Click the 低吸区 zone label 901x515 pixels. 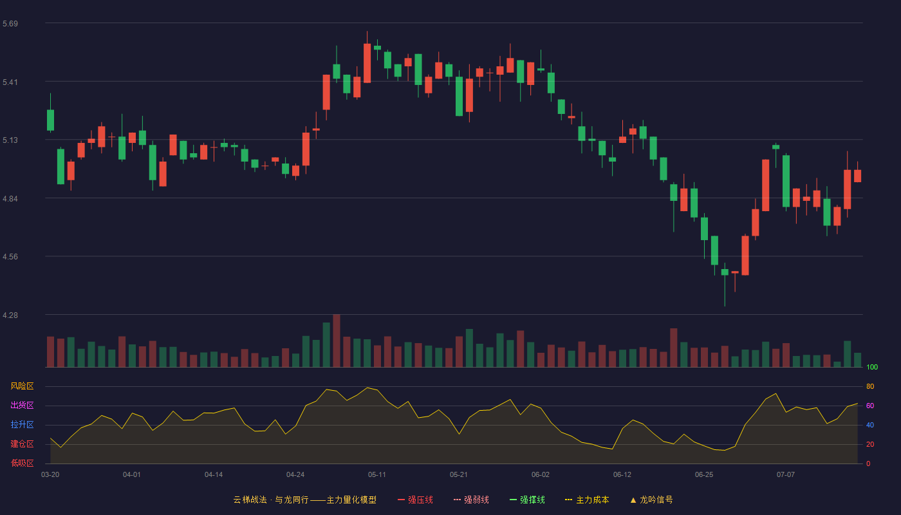pyautogui.click(x=22, y=463)
